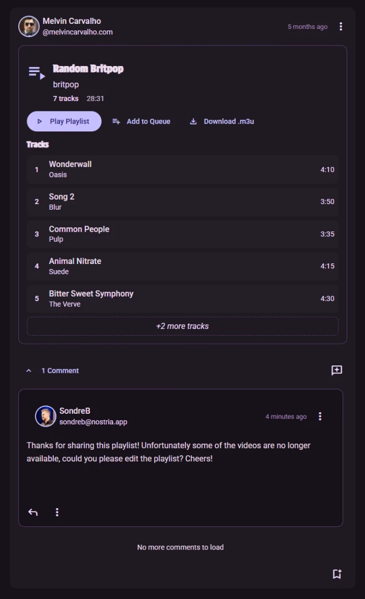
Task: Open Melvin Carvalho's post options menu
Action: (x=341, y=27)
